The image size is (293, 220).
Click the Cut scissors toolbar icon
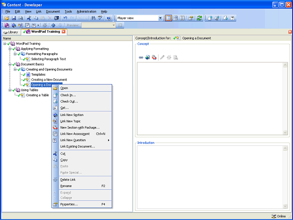tap(29, 18)
